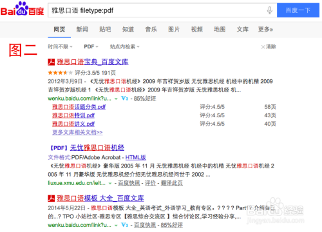This screenshot has width=322, height=232.
Task: Select the 图片 tab
Action: [174, 30]
